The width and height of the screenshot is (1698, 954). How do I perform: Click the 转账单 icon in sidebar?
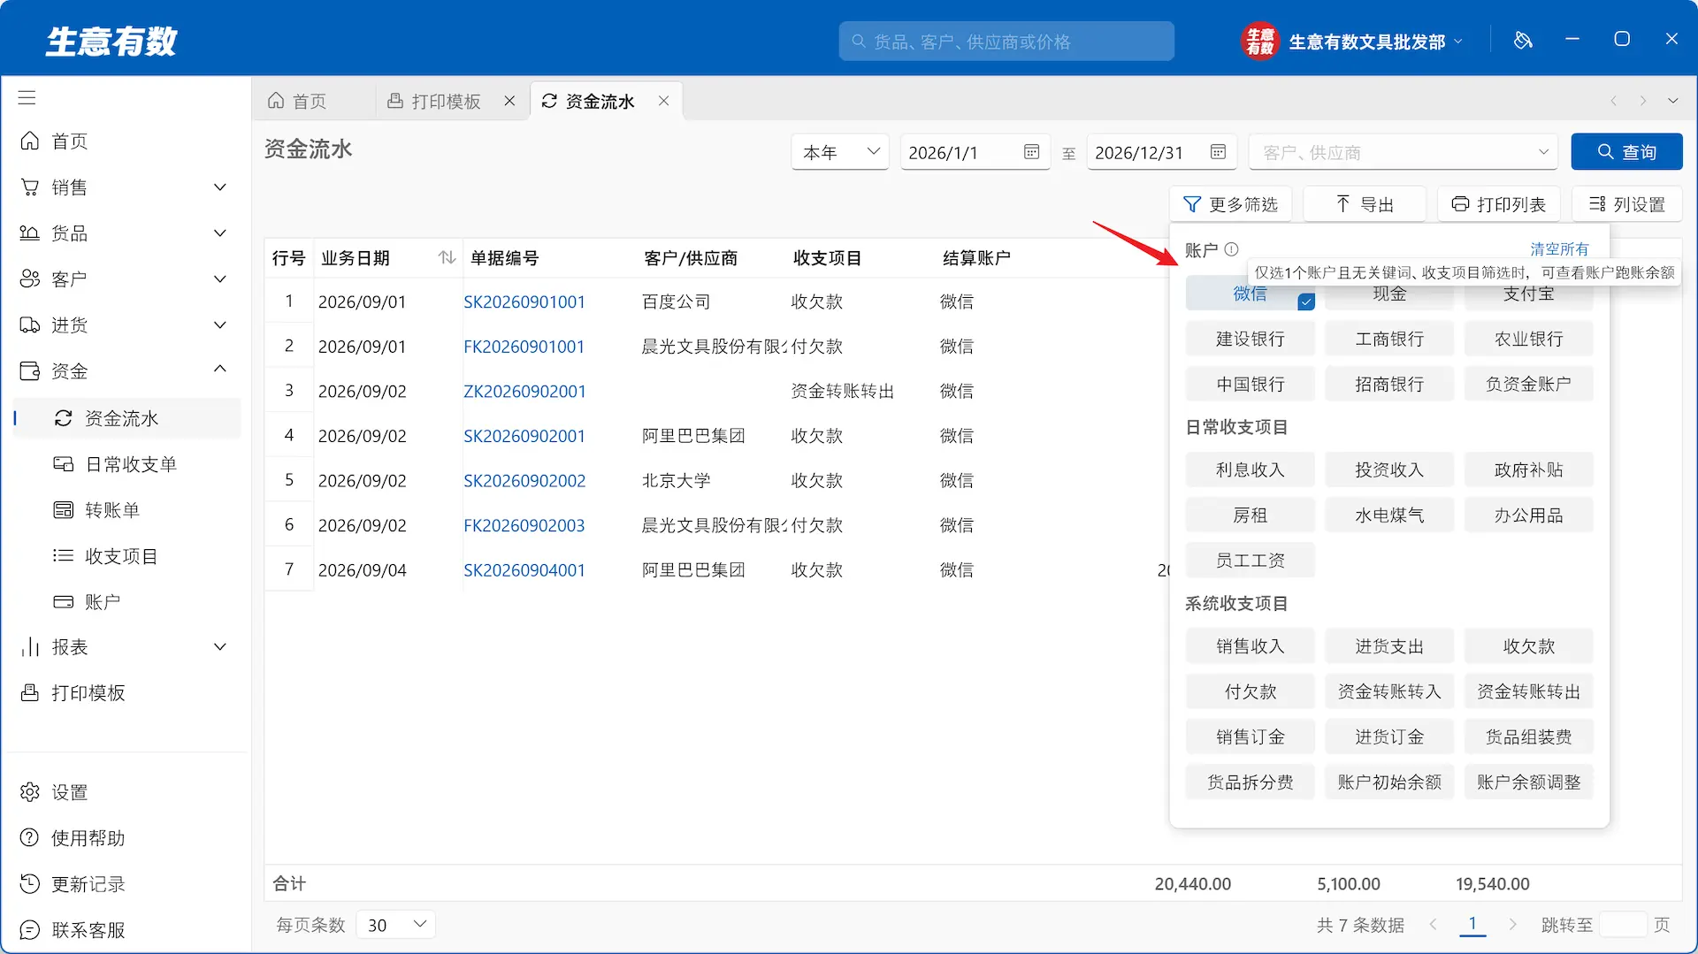point(64,510)
